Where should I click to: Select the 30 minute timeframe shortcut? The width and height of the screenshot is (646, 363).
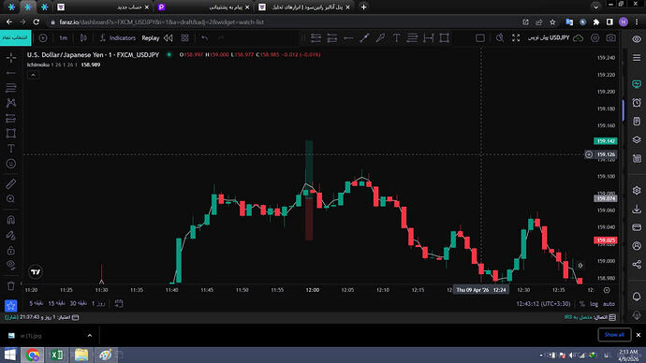click(x=79, y=303)
